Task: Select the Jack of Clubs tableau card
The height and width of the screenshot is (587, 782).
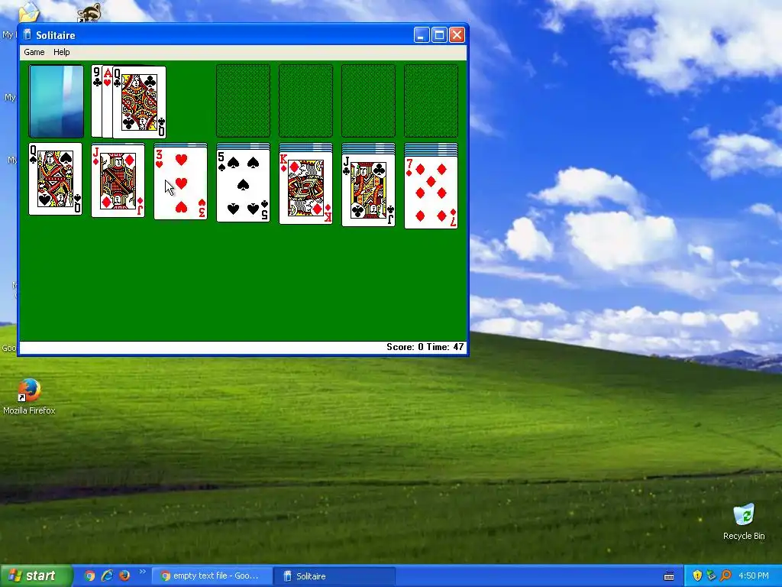Action: pos(369,190)
